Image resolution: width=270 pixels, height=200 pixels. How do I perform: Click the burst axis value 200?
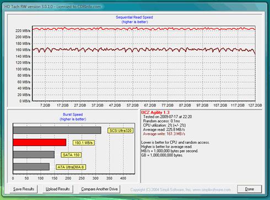coord(68,178)
